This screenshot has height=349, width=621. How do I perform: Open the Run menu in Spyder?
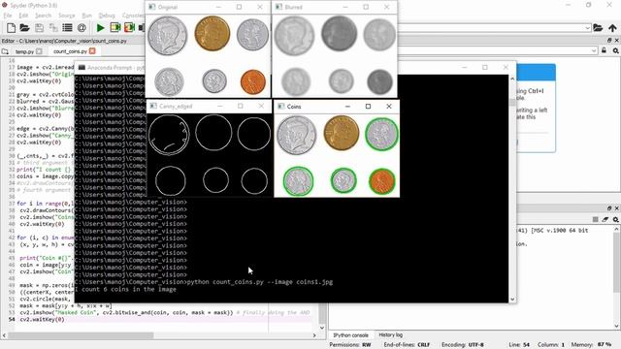pyautogui.click(x=86, y=16)
